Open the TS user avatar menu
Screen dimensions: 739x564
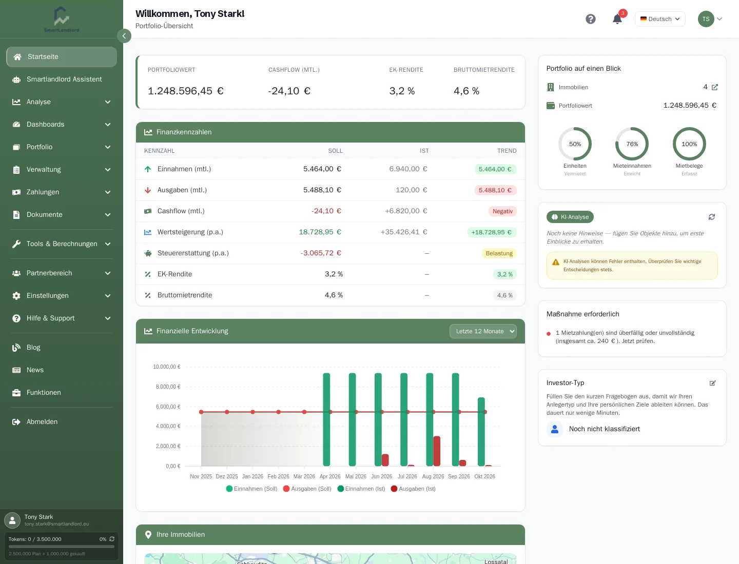click(x=710, y=19)
